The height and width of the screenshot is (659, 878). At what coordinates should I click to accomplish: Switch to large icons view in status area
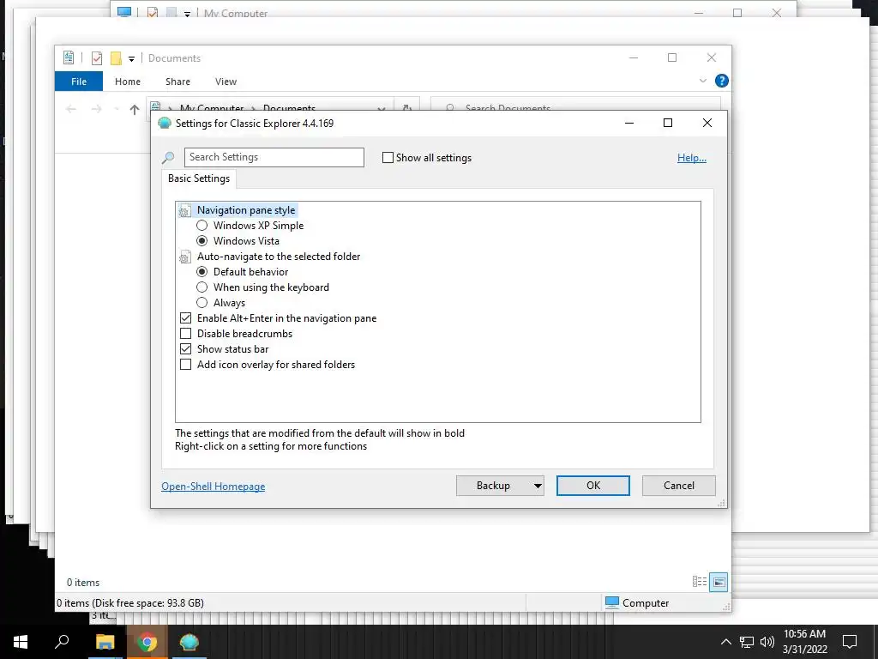pos(719,583)
